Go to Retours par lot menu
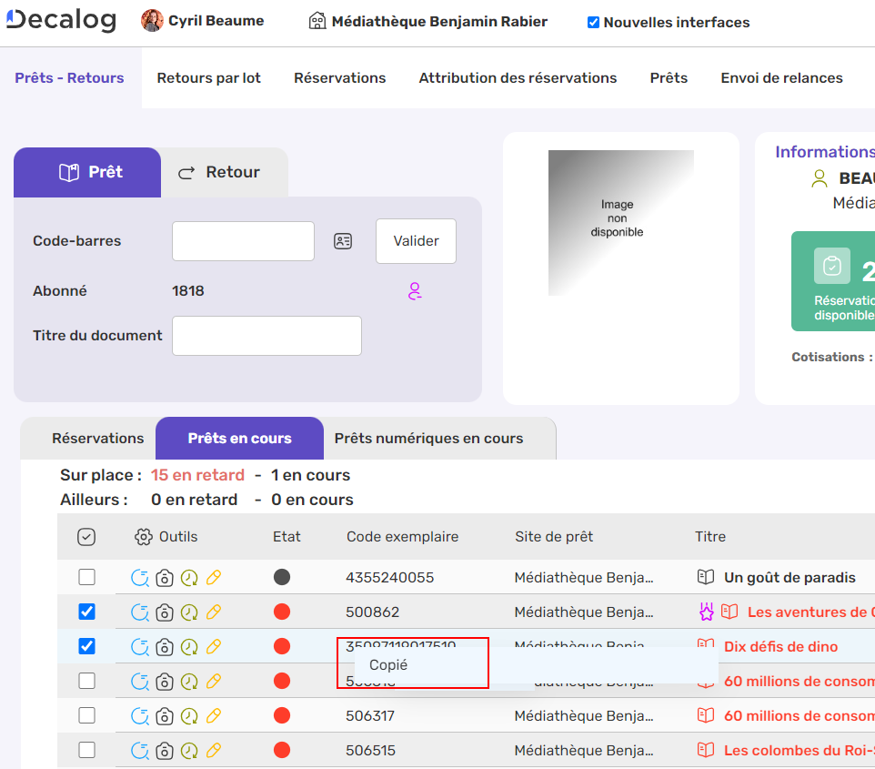Viewport: 875px width, 769px height. 208,78
